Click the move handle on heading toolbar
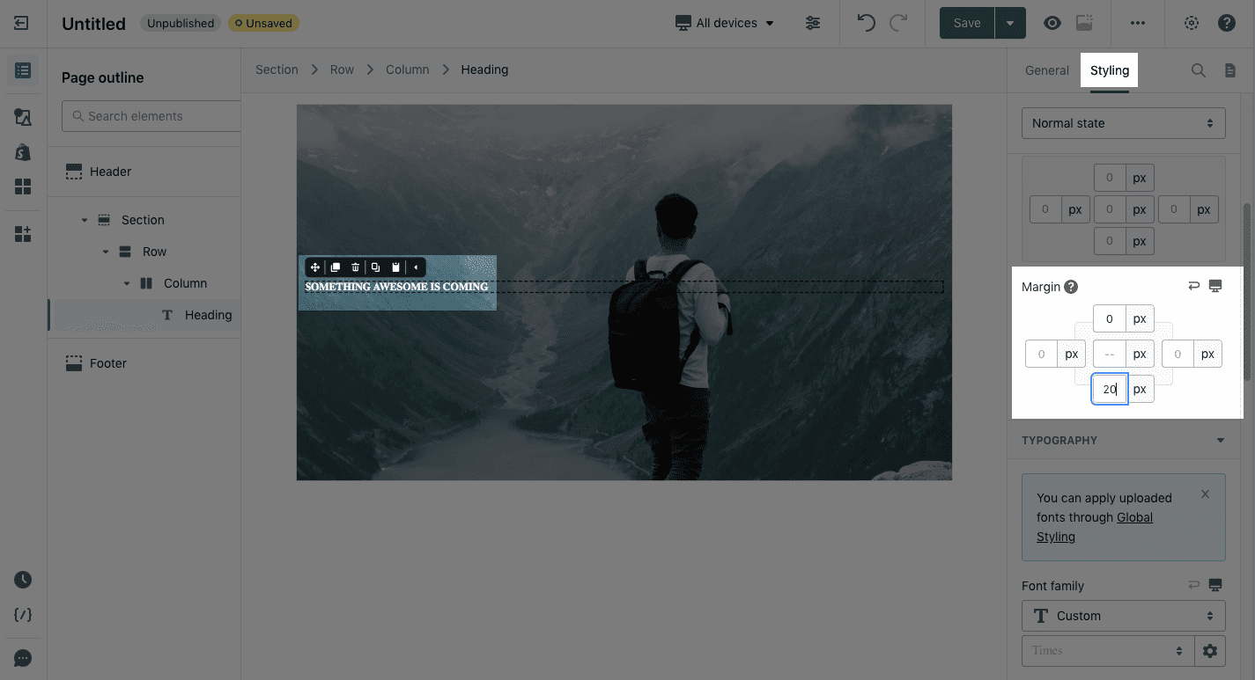This screenshot has width=1255, height=680. point(315,267)
